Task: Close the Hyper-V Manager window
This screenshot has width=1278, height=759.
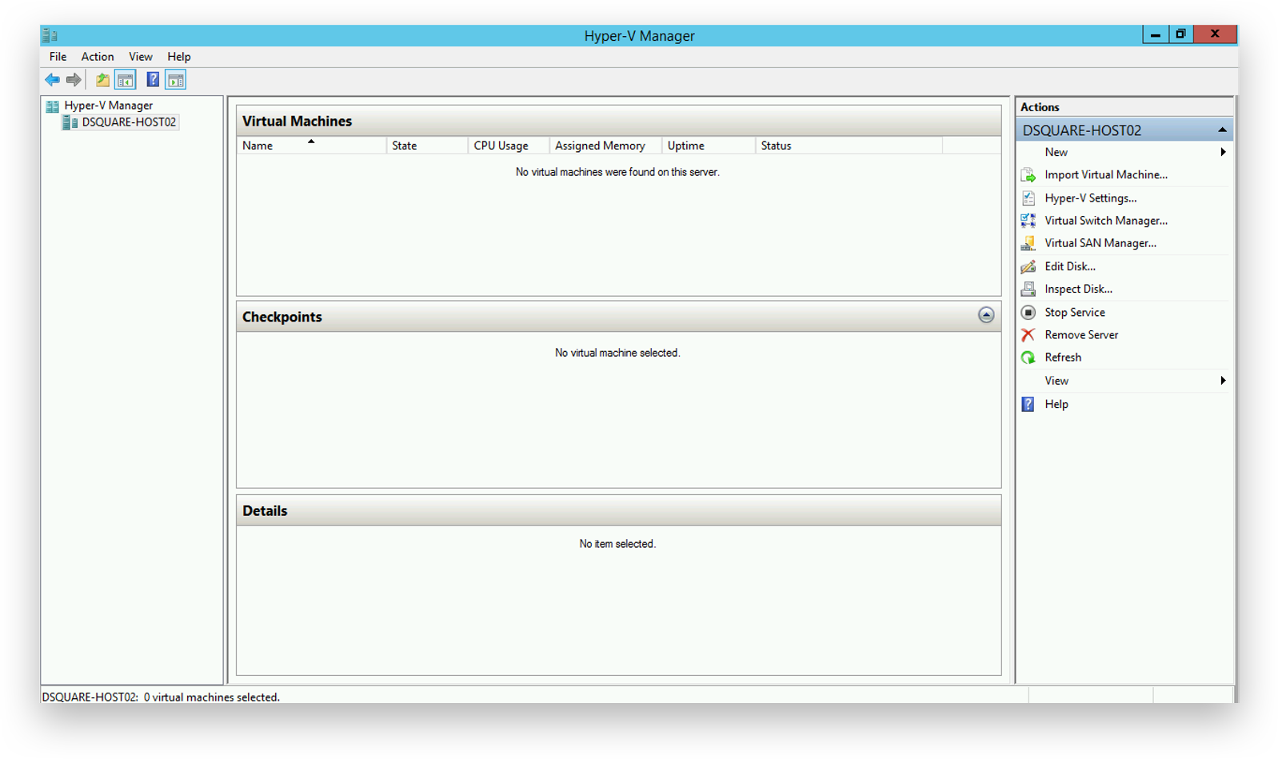Action: (1215, 34)
